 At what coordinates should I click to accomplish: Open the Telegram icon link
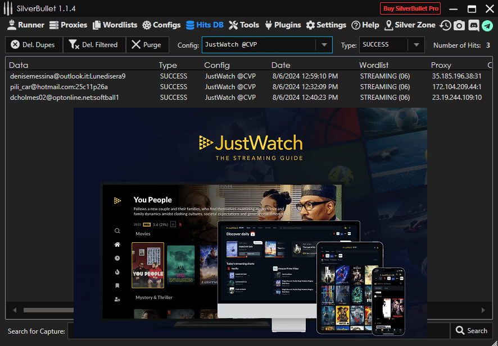click(487, 25)
